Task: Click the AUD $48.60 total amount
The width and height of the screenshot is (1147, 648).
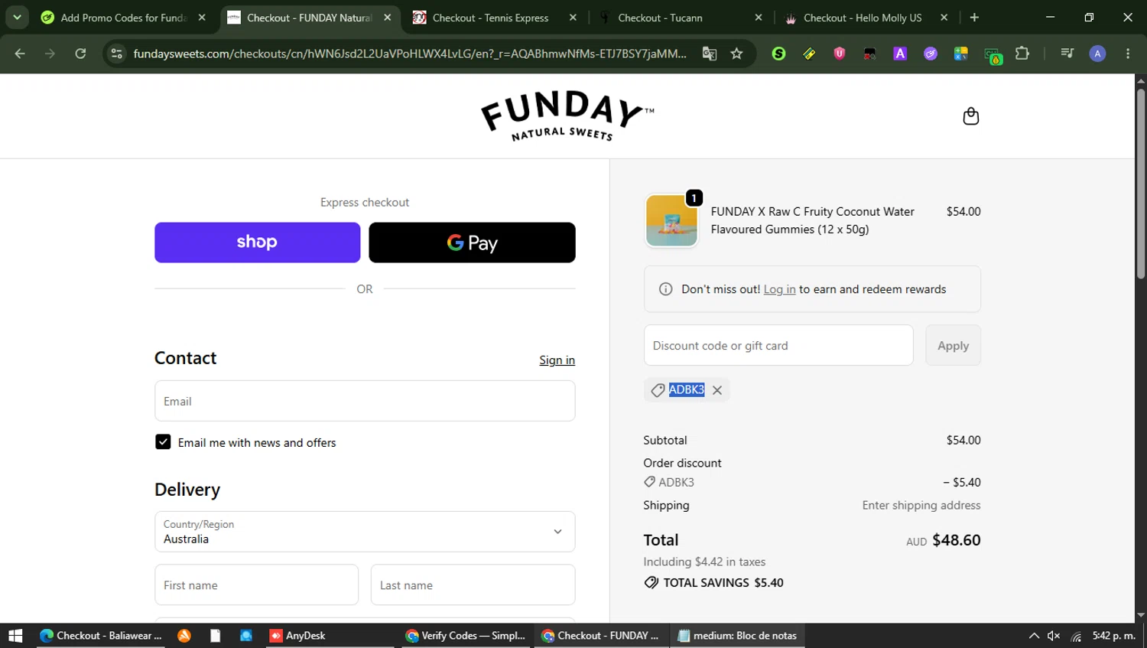Action: point(944,540)
